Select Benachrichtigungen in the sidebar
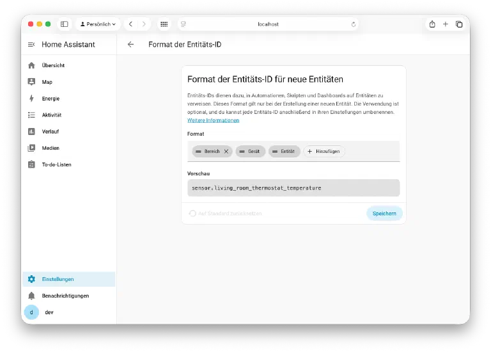This screenshot has height=352, width=491. pos(69,296)
